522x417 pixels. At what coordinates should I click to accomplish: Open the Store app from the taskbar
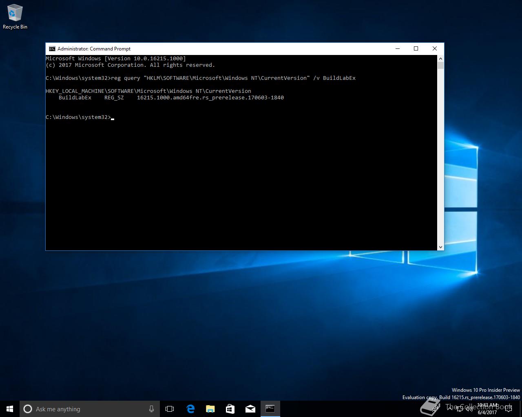(230, 409)
